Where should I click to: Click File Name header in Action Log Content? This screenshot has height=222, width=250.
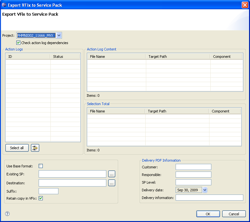coord(116,57)
